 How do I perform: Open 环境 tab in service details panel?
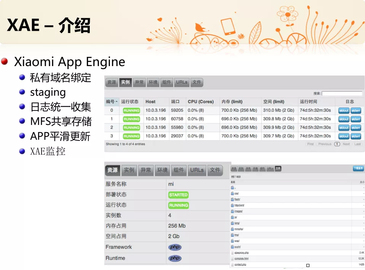pyautogui.click(x=162, y=170)
